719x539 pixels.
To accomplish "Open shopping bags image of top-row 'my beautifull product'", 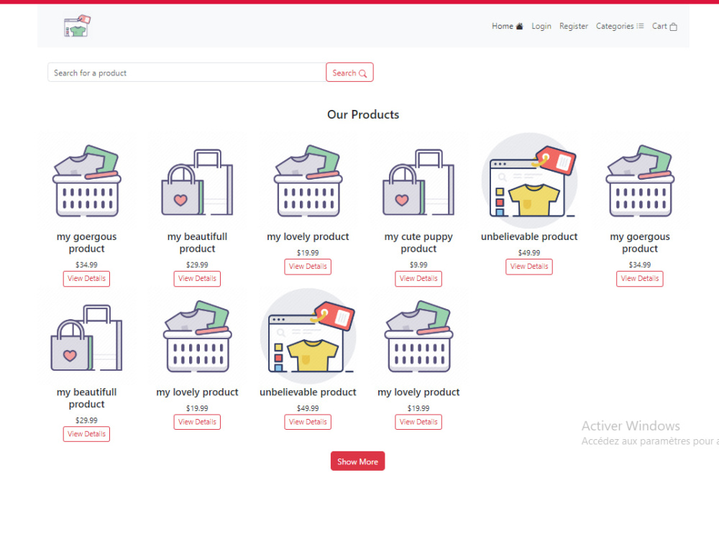I will click(x=197, y=181).
